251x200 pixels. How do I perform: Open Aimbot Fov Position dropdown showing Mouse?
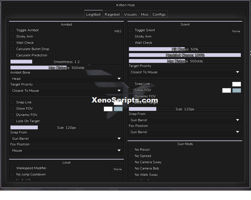(x=67, y=150)
